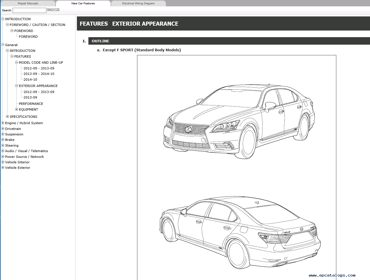
Task: Select the Vehicle Exterior label
Action: (x=18, y=168)
